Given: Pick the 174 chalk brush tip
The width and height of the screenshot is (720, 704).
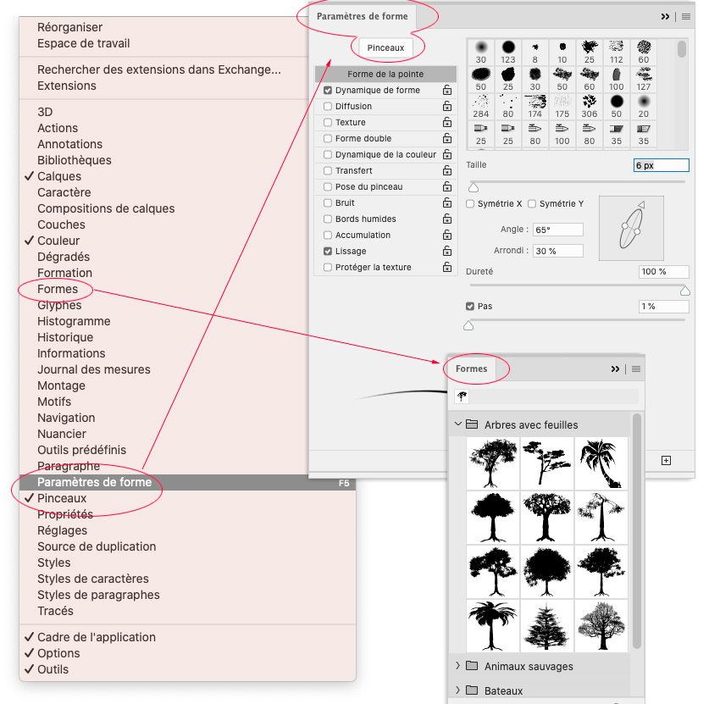Looking at the screenshot, I should 535,106.
